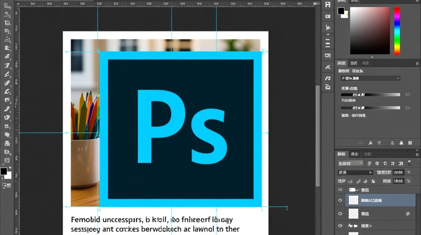Screen dimensions: 421x235
Task: Open the music-note-like icon in the collapsed panel strip
Action: tap(328, 78)
